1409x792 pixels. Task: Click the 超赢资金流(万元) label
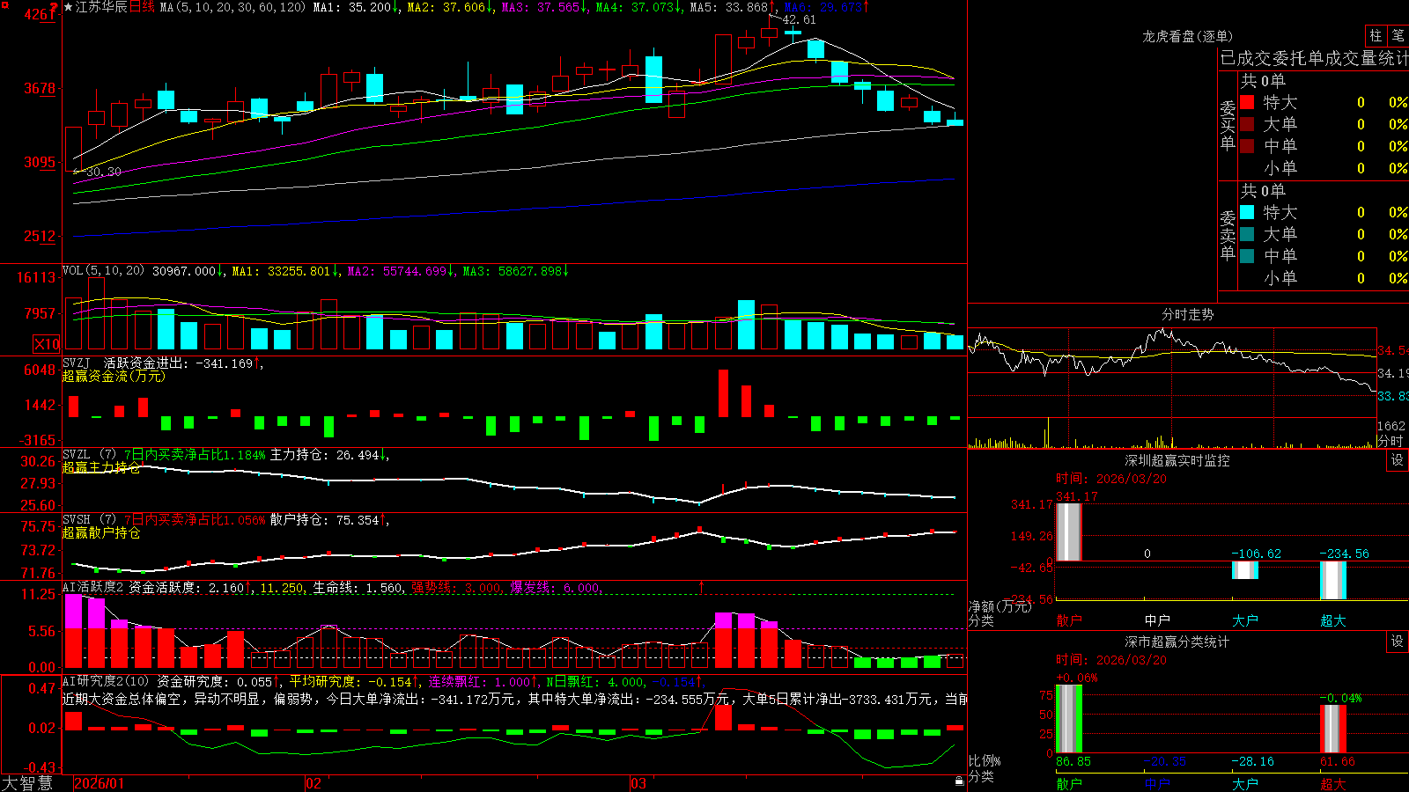pos(114,376)
